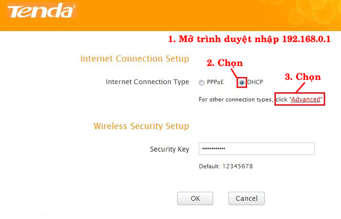The image size is (341, 219).
Task: Click the "For other connection types" text
Action: [x=236, y=99]
